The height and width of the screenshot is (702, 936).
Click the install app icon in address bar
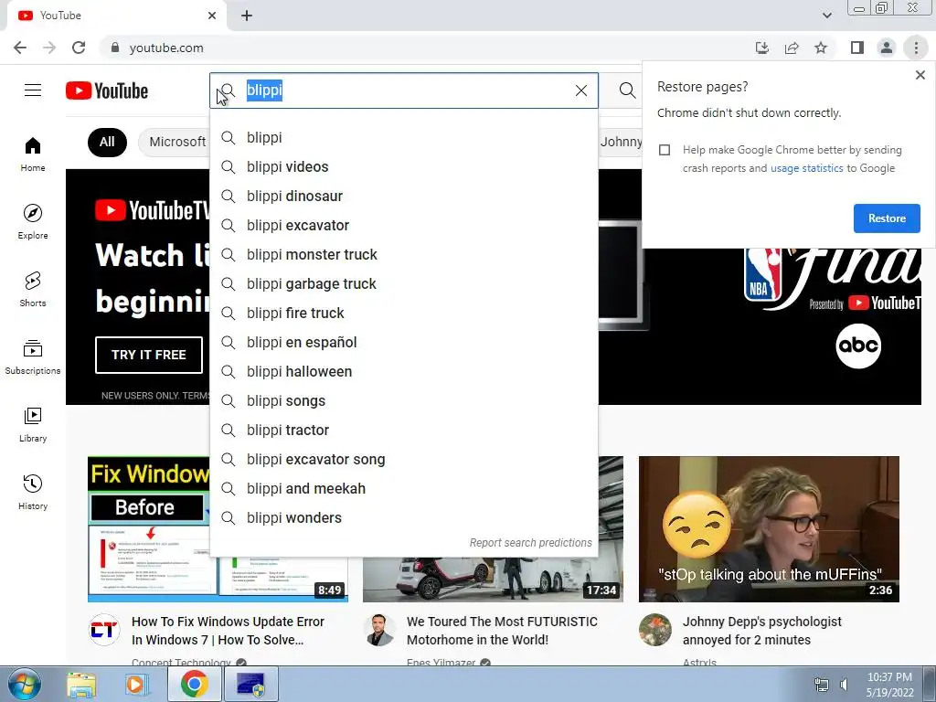pyautogui.click(x=762, y=48)
